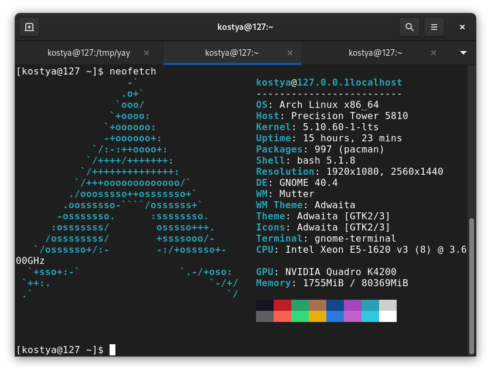Image resolution: width=491 pixels, height=373 pixels.
Task: Close the active middle tab
Action: tap(290, 53)
